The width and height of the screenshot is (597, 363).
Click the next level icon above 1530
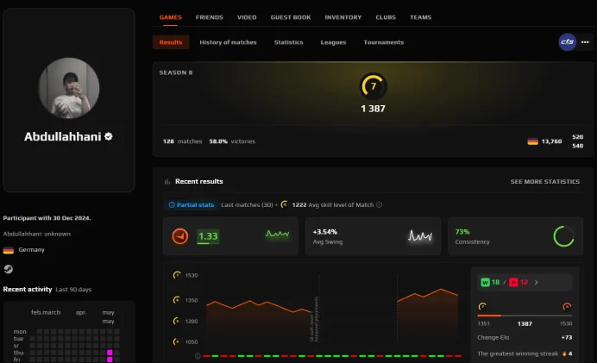(x=567, y=306)
